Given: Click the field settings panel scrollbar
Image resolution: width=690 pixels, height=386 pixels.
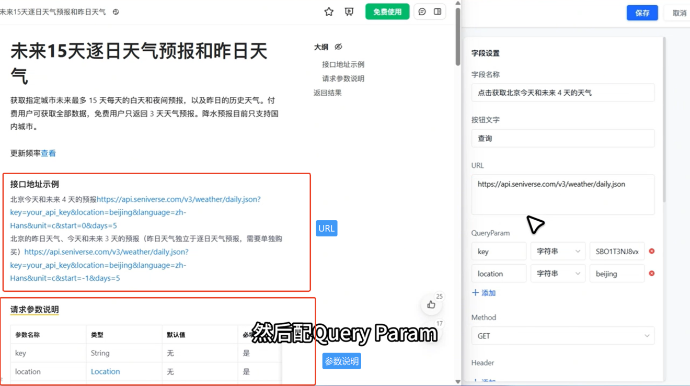Looking at the screenshot, I should (664, 120).
